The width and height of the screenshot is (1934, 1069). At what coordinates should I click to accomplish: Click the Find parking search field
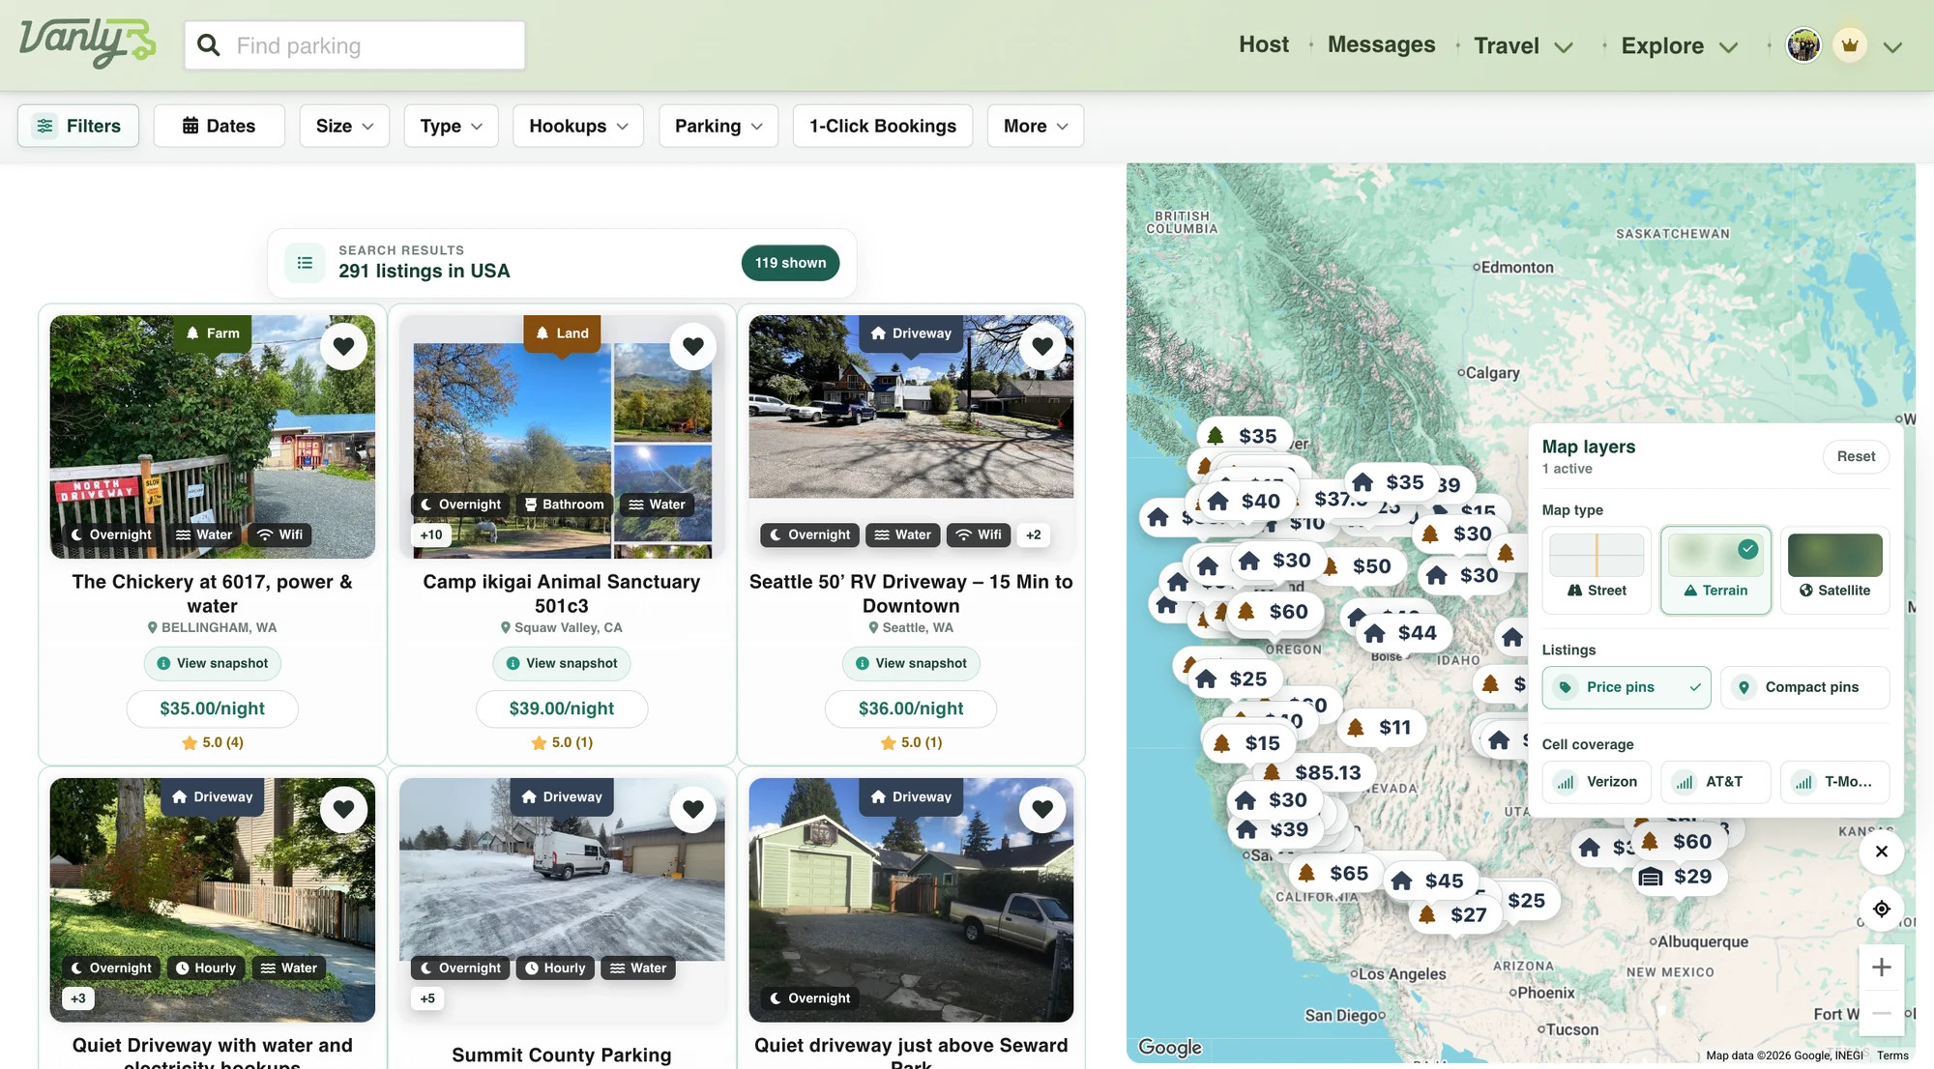coord(355,45)
